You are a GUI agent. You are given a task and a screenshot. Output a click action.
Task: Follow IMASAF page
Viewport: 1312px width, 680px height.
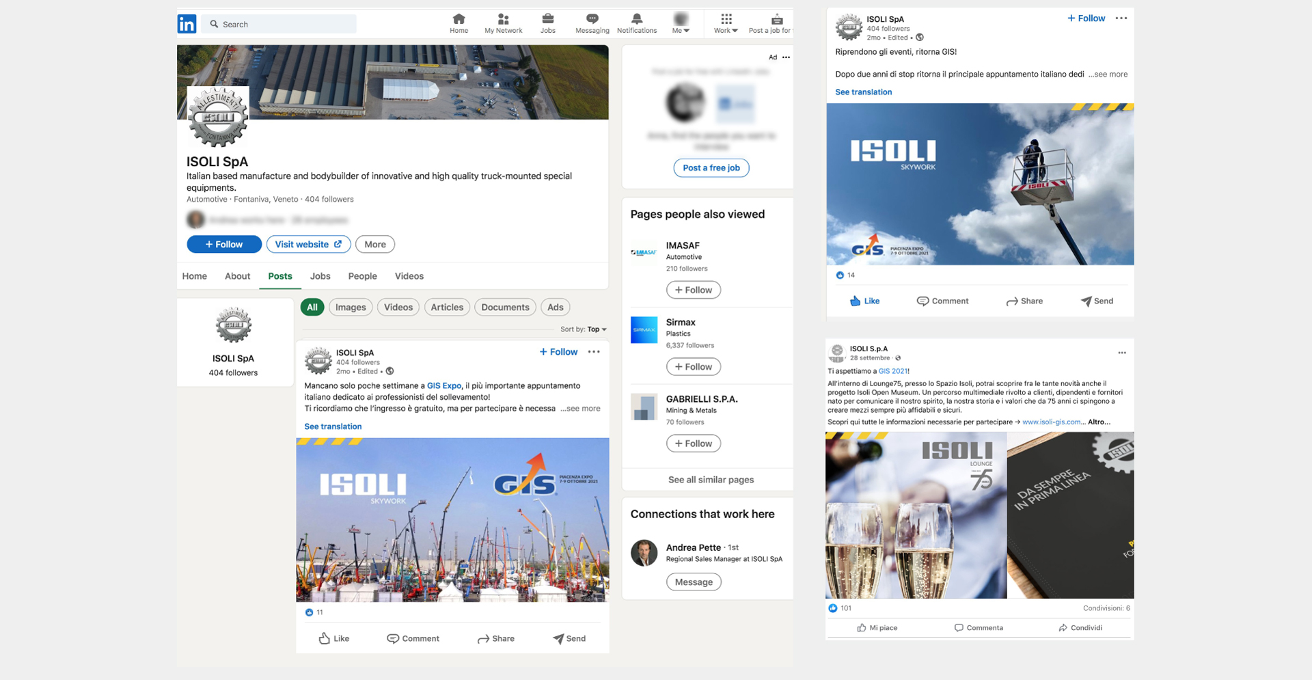[x=694, y=290]
